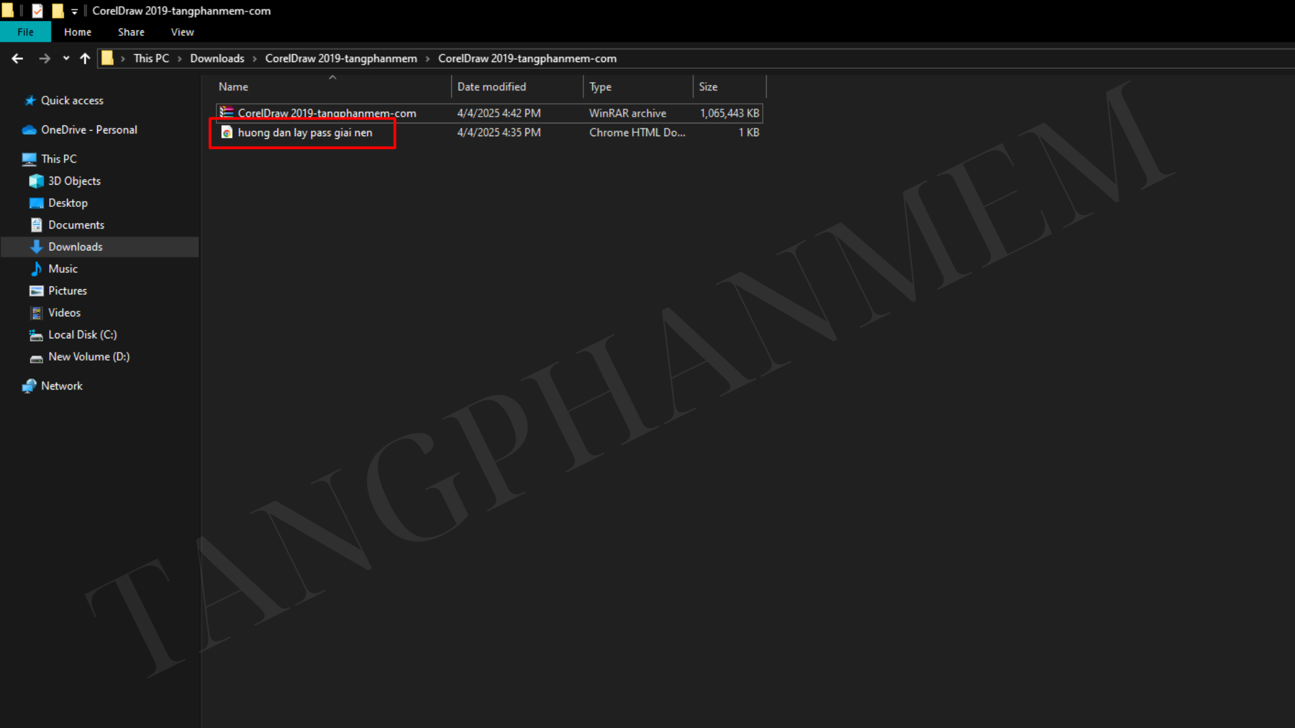Click the Up one level arrow
Viewport: 1295px width, 728px height.
click(x=85, y=59)
